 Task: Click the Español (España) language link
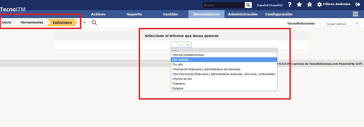(269, 5)
